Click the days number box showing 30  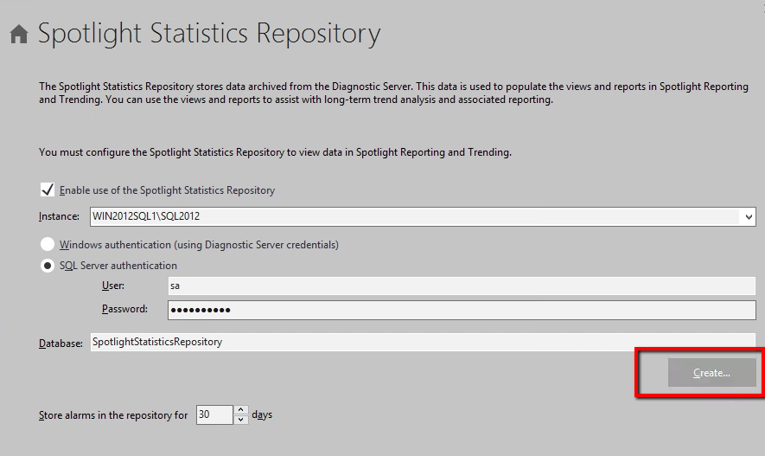[x=214, y=415]
